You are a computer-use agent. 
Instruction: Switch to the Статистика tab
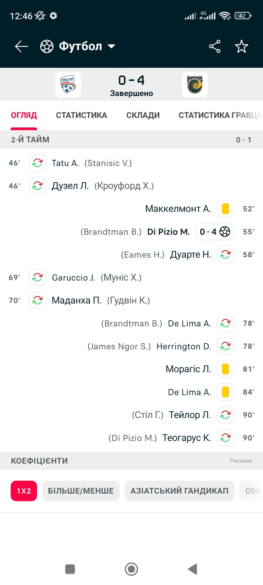(x=82, y=115)
